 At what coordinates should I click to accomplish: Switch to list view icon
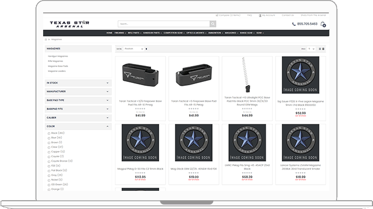(x=323, y=49)
